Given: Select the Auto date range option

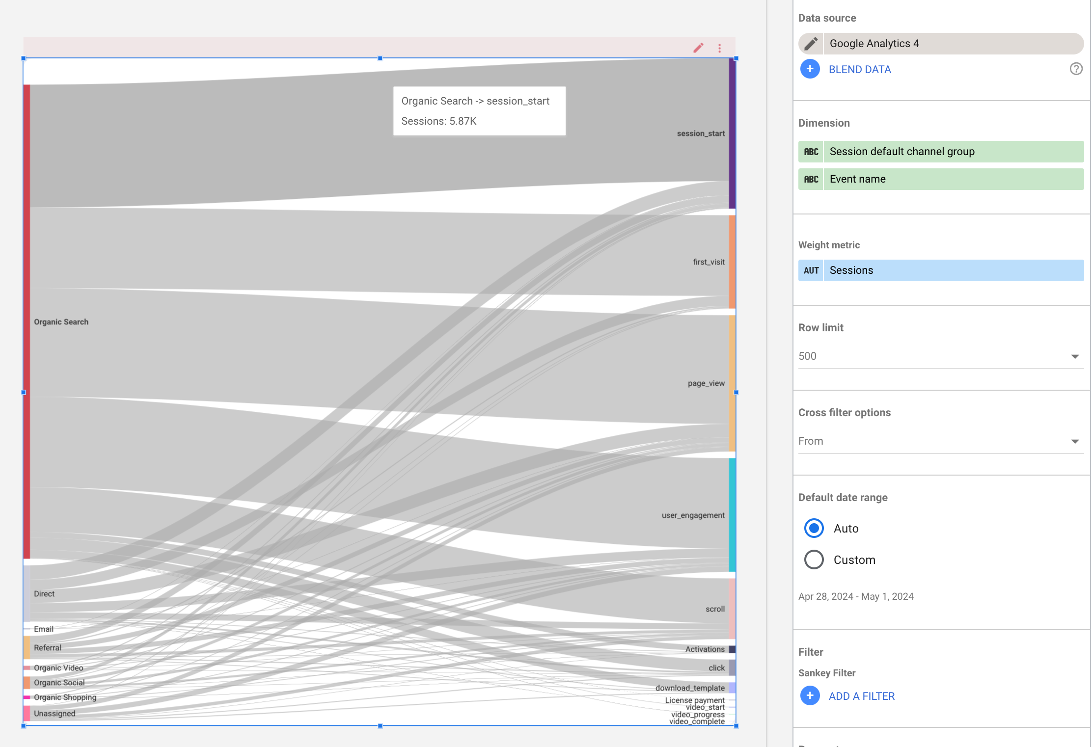Looking at the screenshot, I should pos(814,529).
